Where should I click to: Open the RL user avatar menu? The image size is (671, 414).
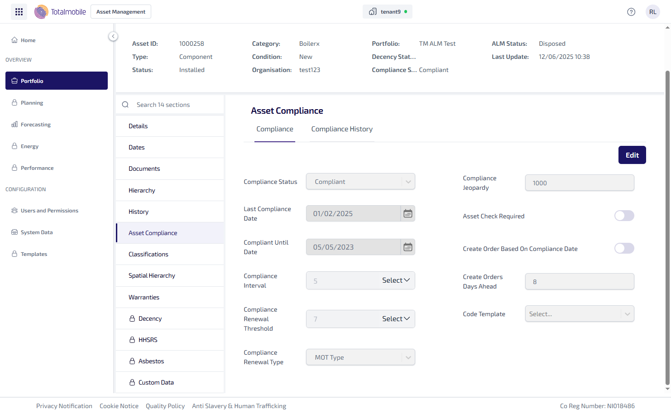tap(652, 12)
